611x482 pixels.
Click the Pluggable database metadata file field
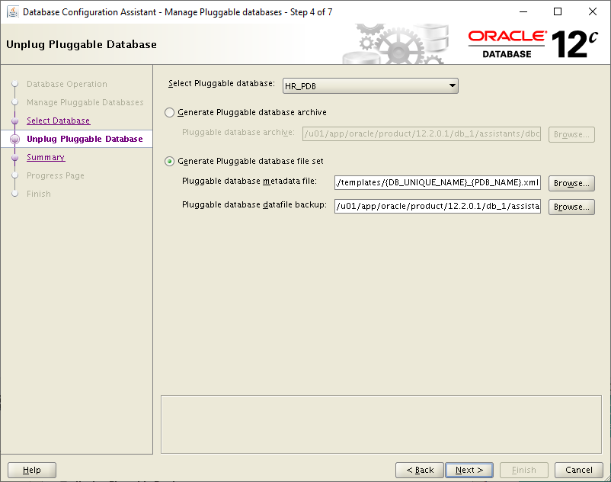coord(437,182)
